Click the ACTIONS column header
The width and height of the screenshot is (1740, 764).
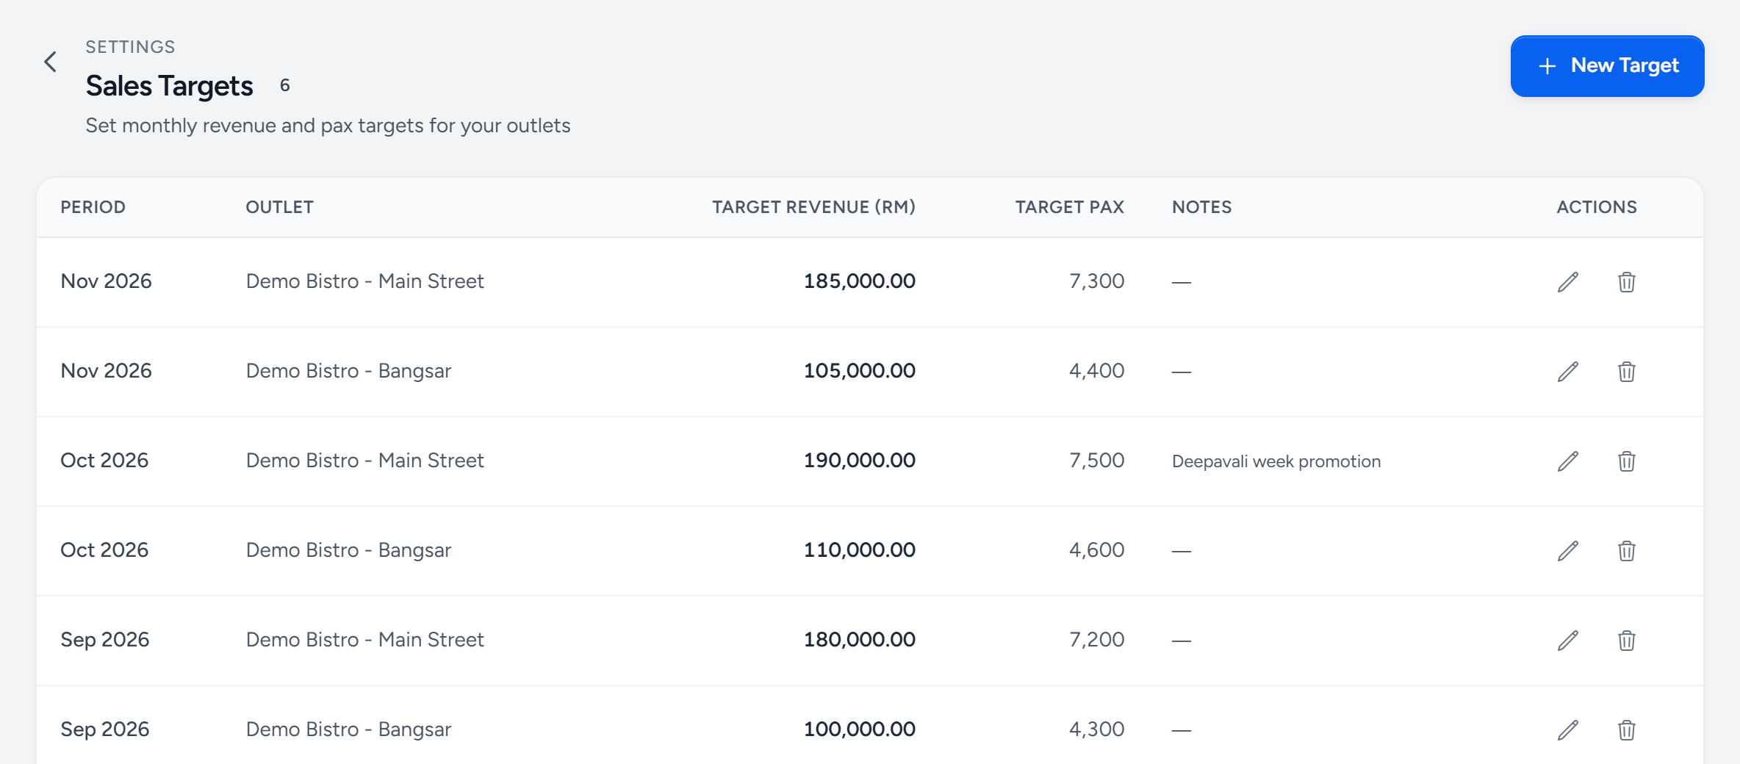point(1596,207)
